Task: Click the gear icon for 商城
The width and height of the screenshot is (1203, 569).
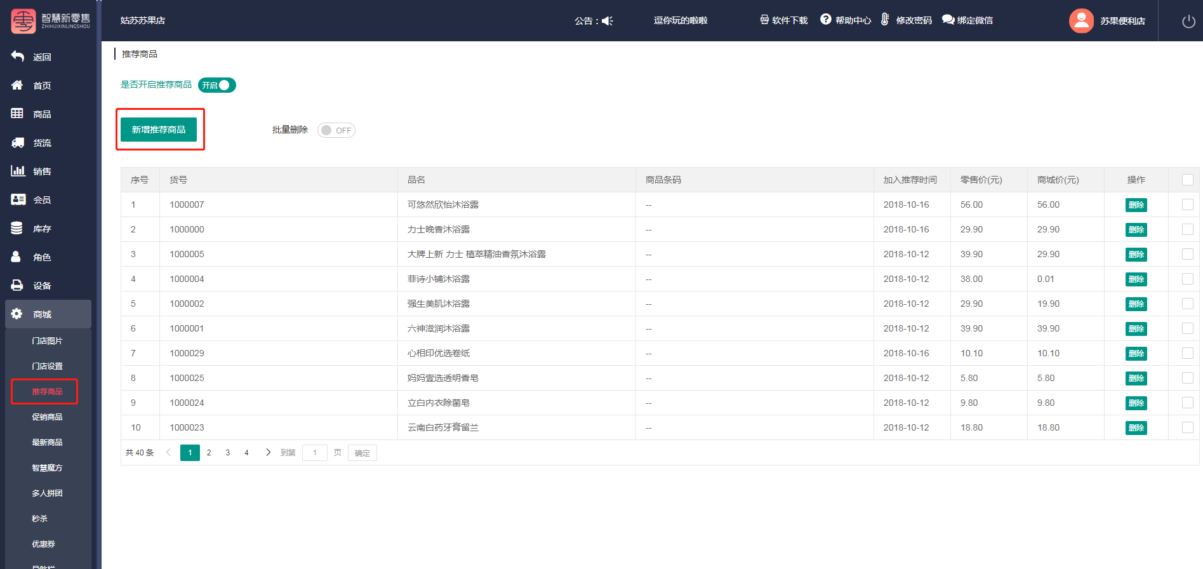Action: pos(17,314)
